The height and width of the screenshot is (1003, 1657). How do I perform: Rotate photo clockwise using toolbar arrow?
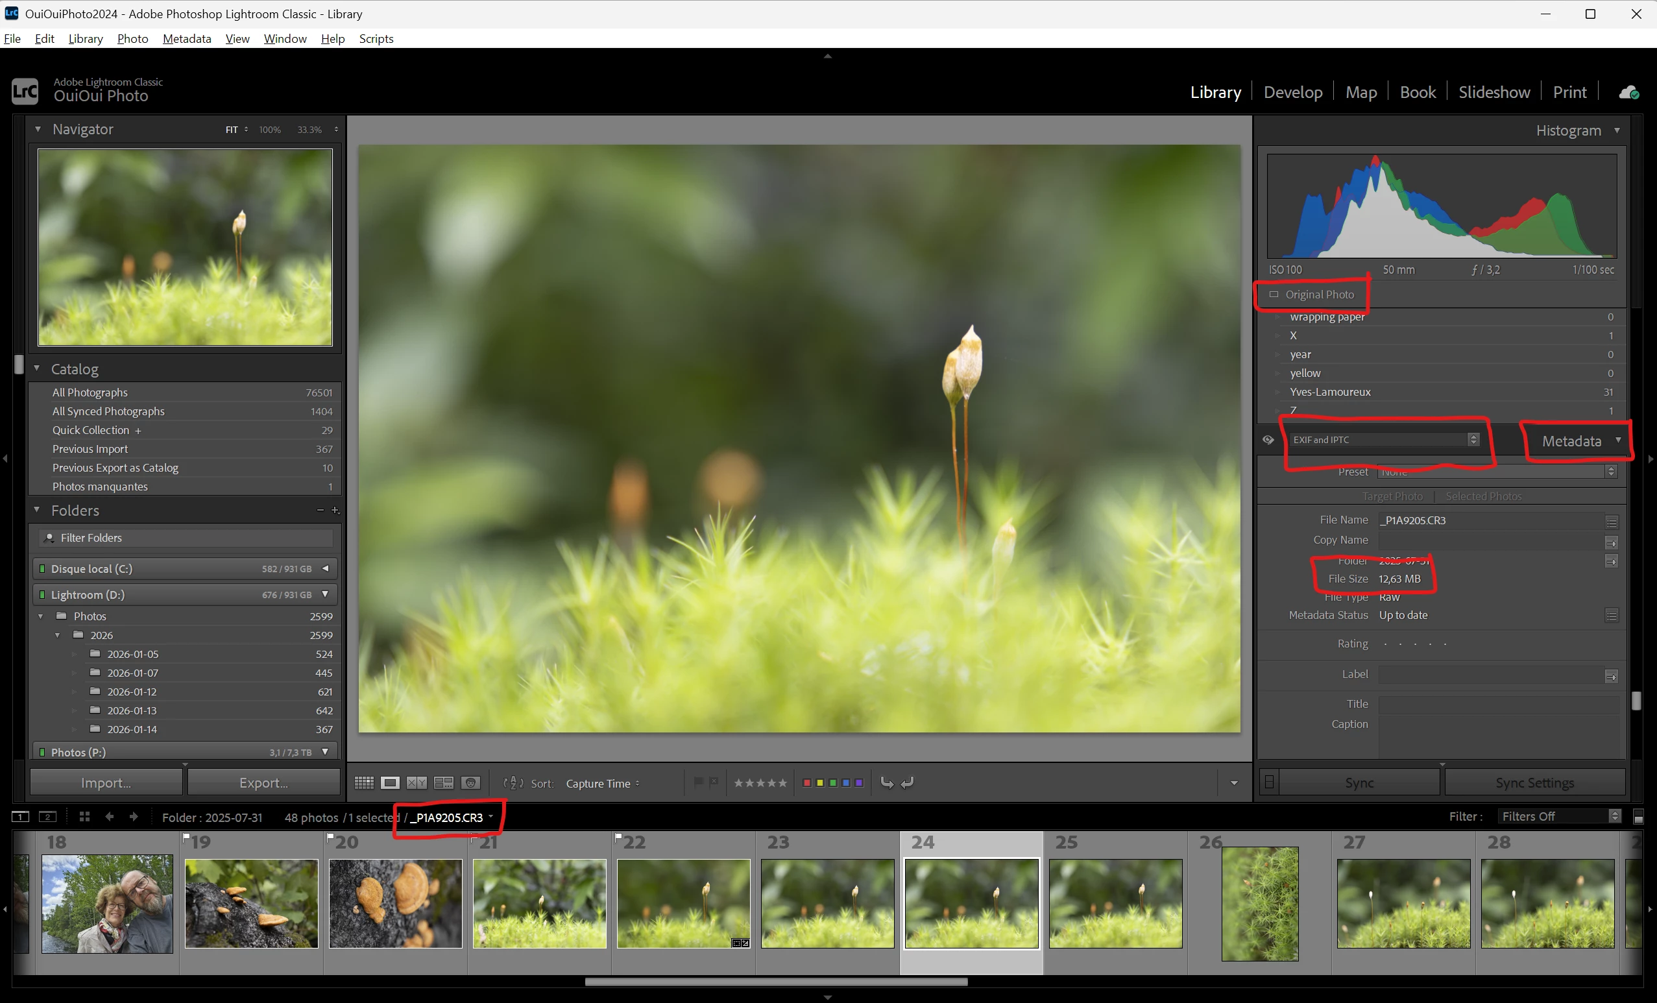click(x=908, y=782)
